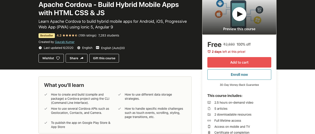Click the 'Preview this course' label
Viewport: 315px width, 134px height.
[x=239, y=29]
